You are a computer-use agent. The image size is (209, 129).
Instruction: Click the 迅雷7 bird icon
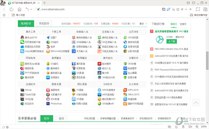pyautogui.click(x=48, y=38)
